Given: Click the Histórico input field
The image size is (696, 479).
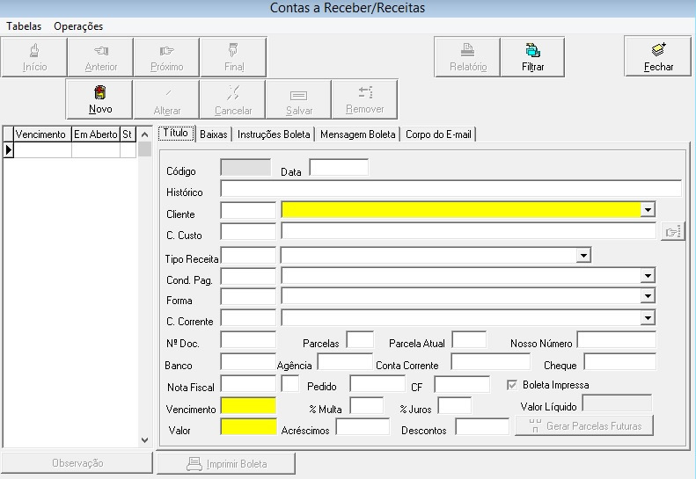Looking at the screenshot, I should (x=451, y=188).
